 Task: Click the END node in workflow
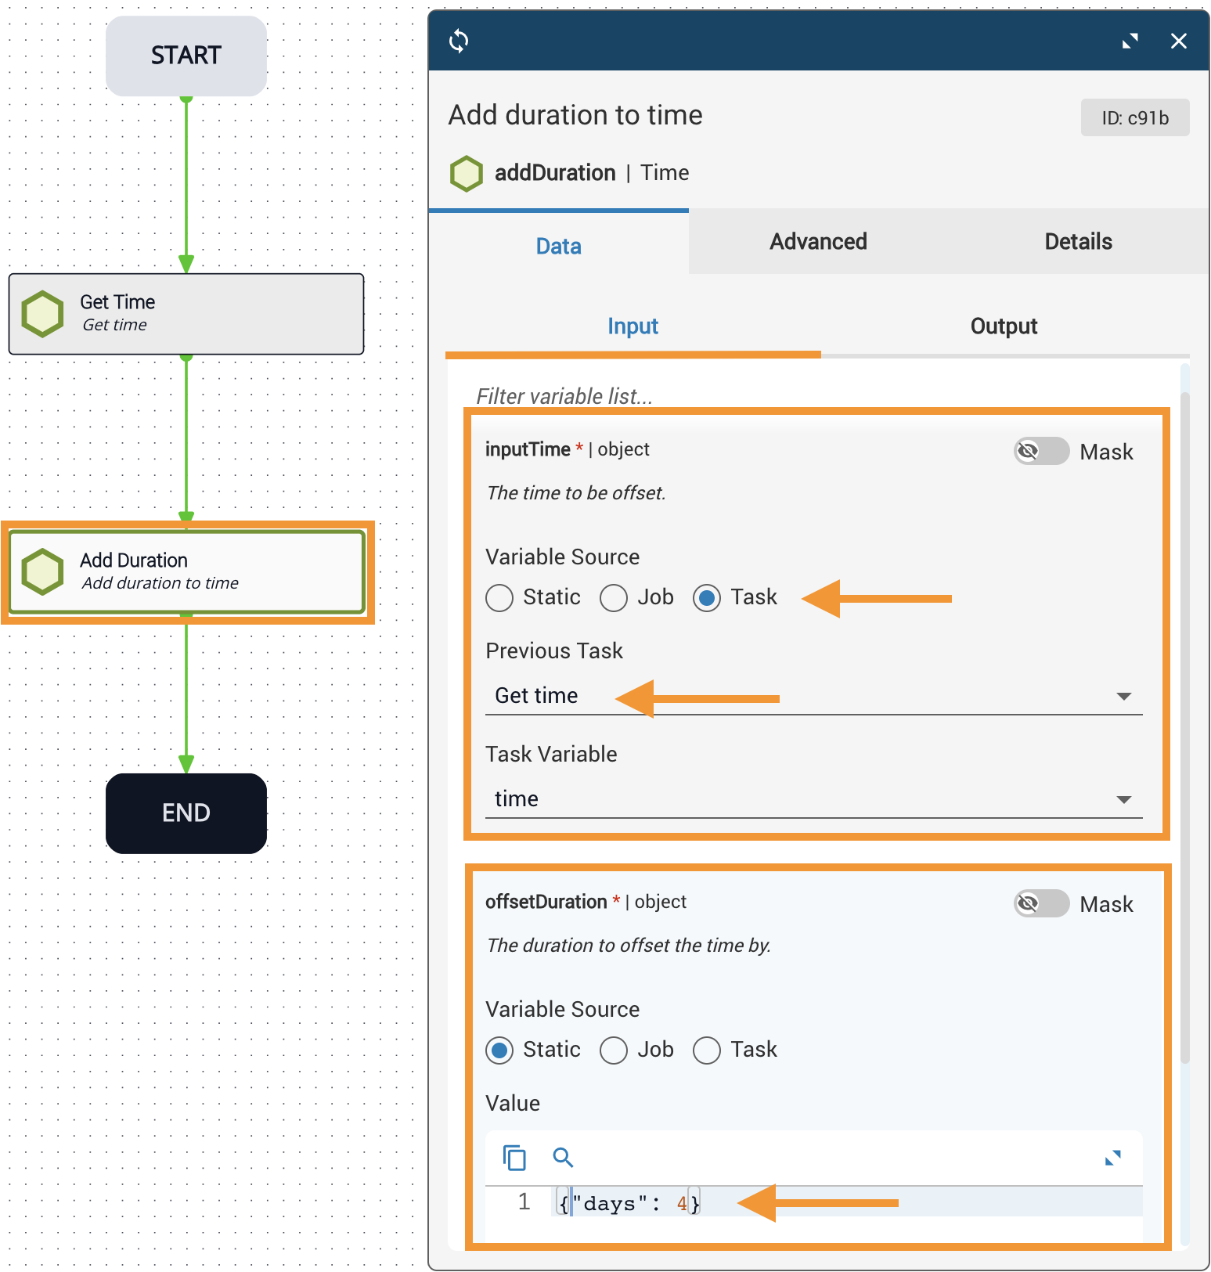(x=186, y=813)
